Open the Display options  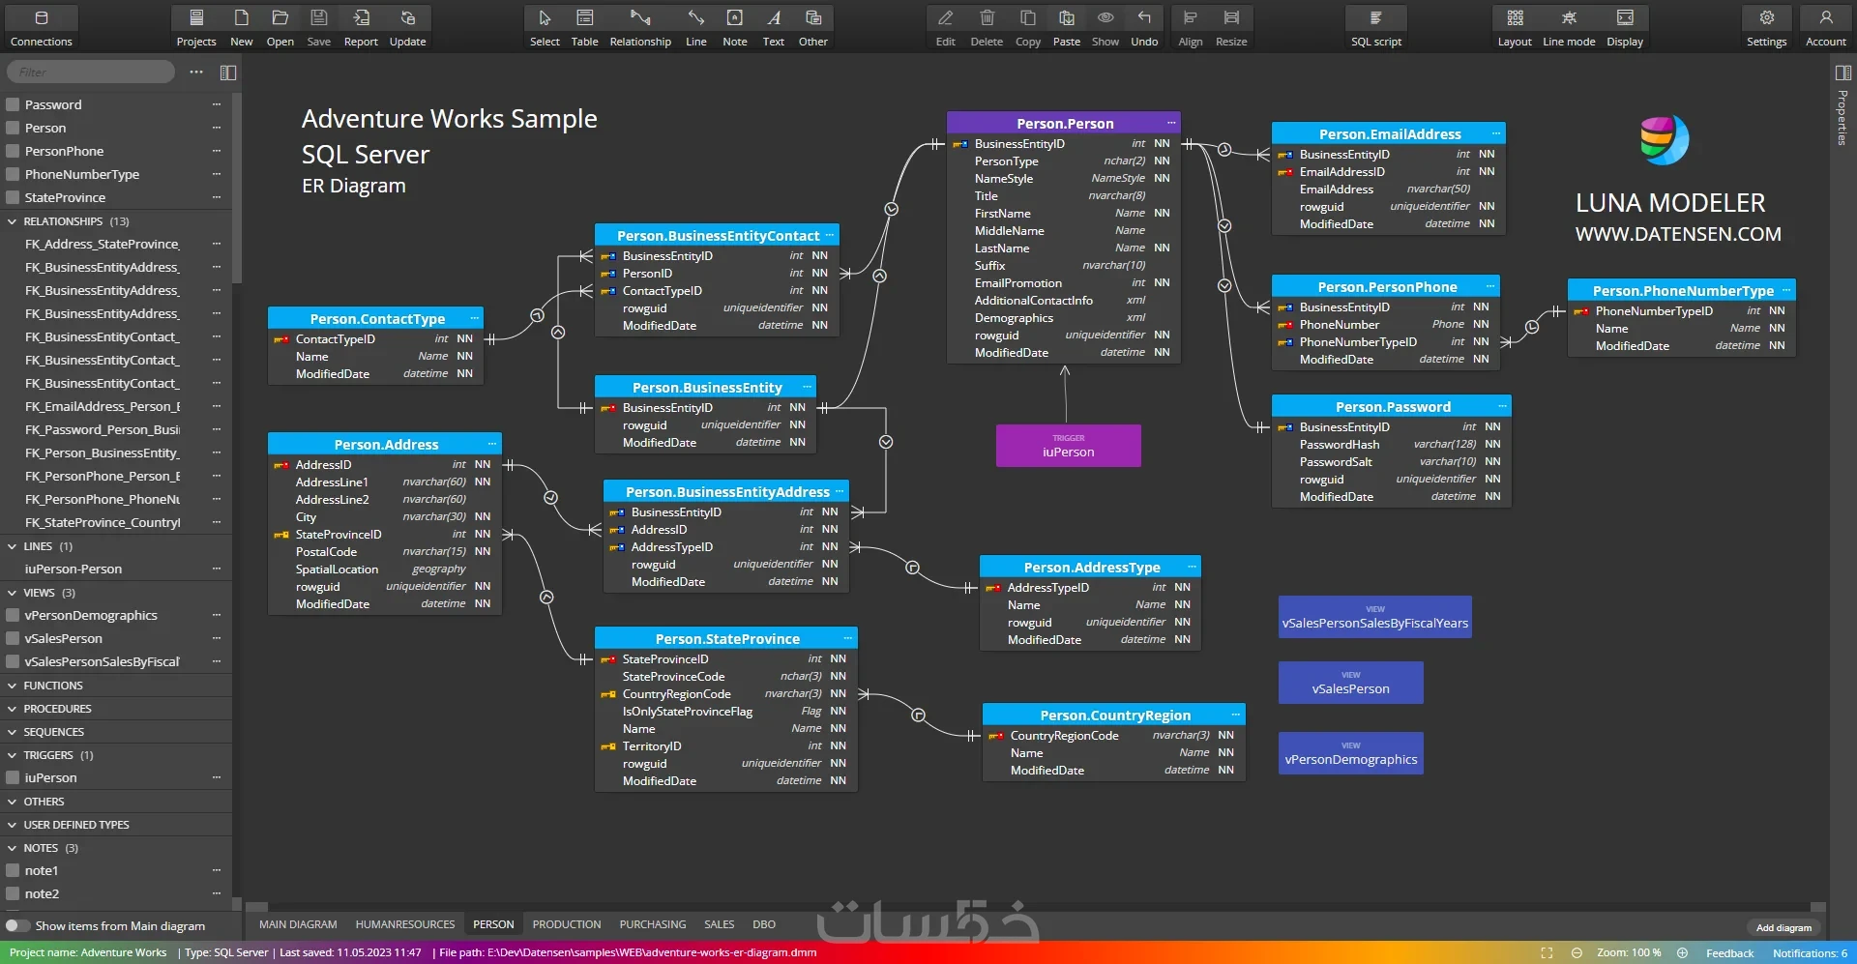click(x=1625, y=27)
